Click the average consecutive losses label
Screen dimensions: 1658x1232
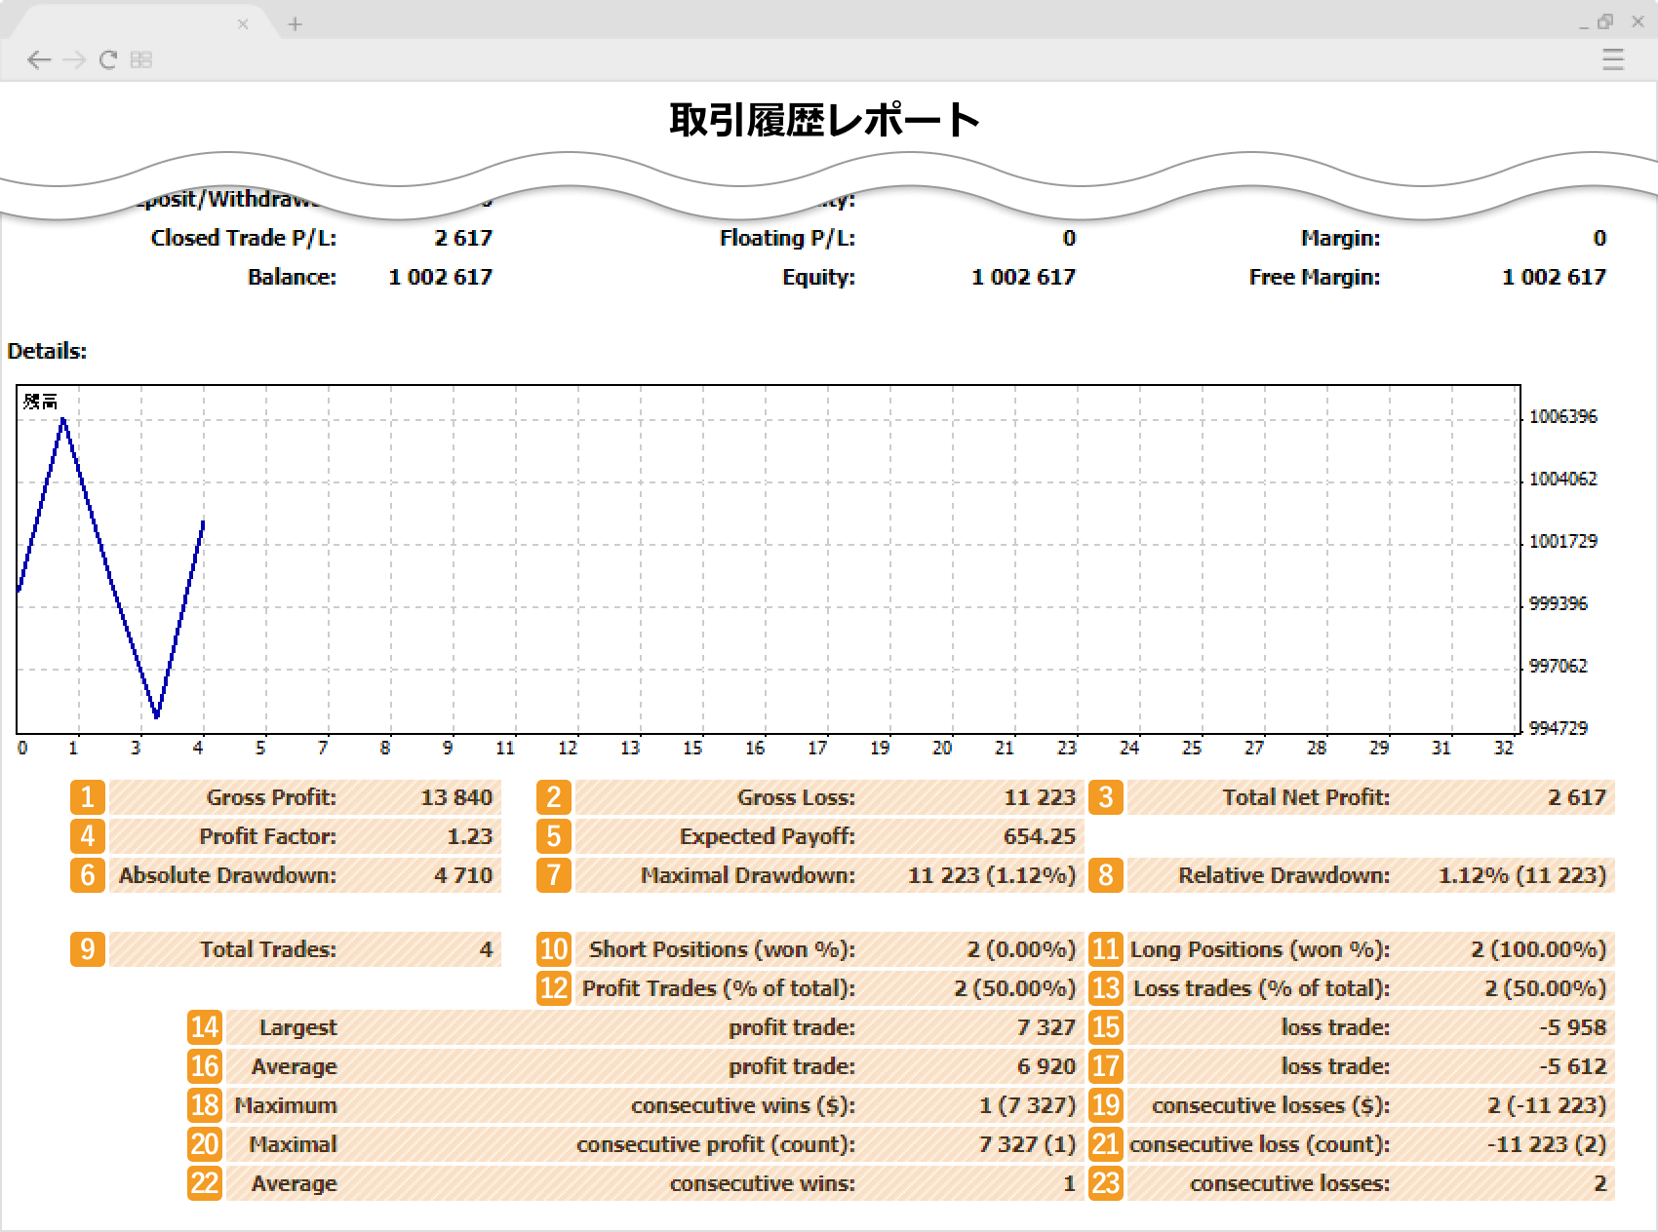1290,1183
